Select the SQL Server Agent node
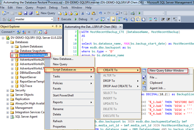194x130 pixels. (26, 117)
